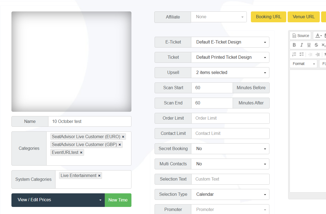
Task: Increase indent in the editor
Action: (x=318, y=54)
